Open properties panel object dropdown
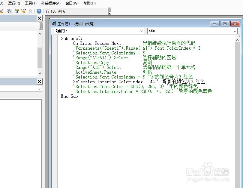This screenshot has height=188, width=243. pos(40,89)
